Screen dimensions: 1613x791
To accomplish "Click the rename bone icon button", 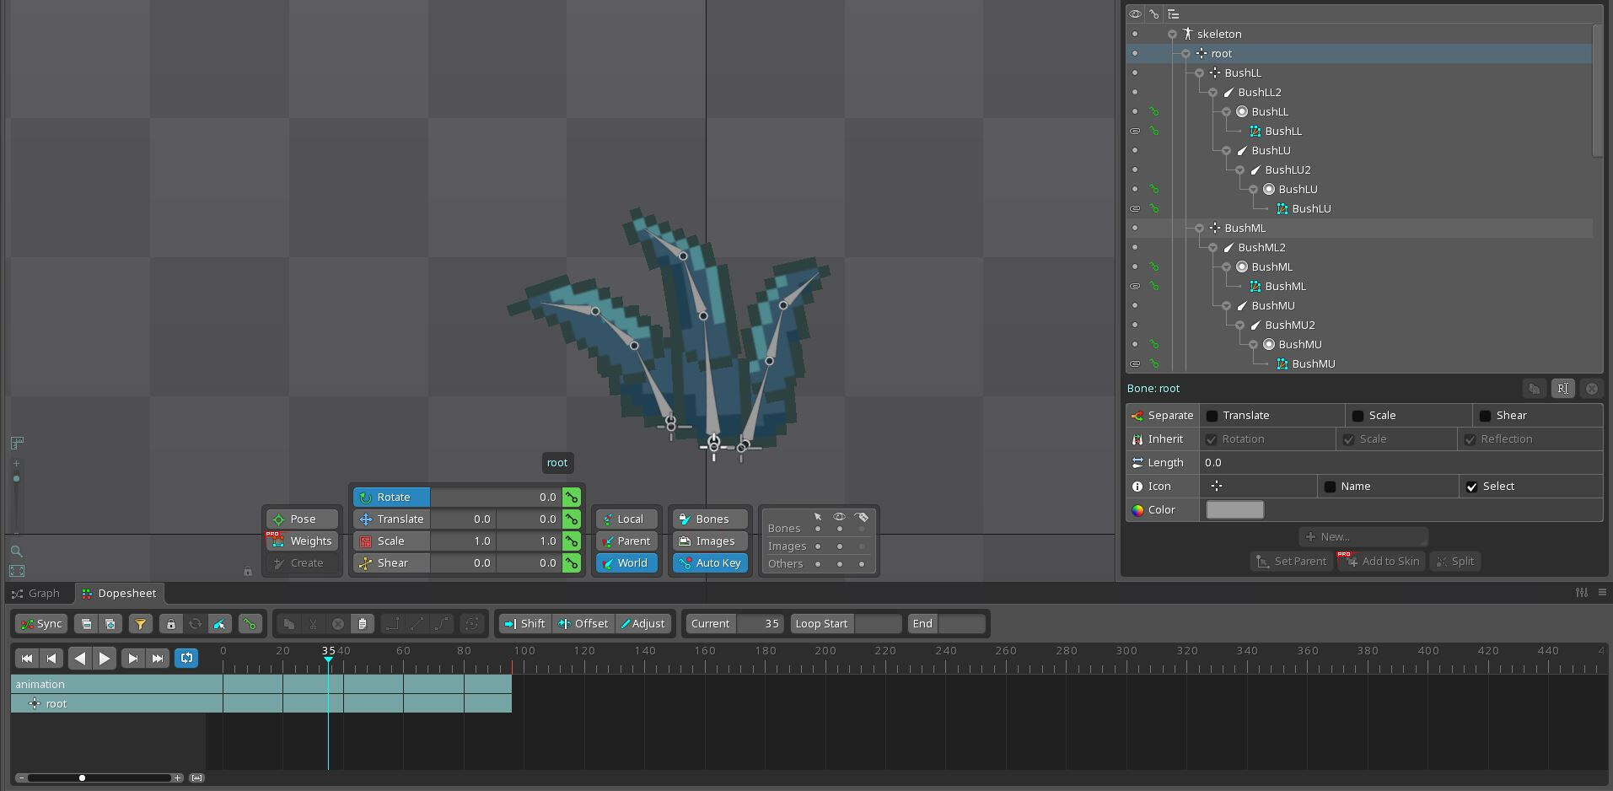I will click(1562, 389).
